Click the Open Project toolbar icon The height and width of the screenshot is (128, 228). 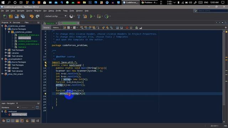[17, 16]
